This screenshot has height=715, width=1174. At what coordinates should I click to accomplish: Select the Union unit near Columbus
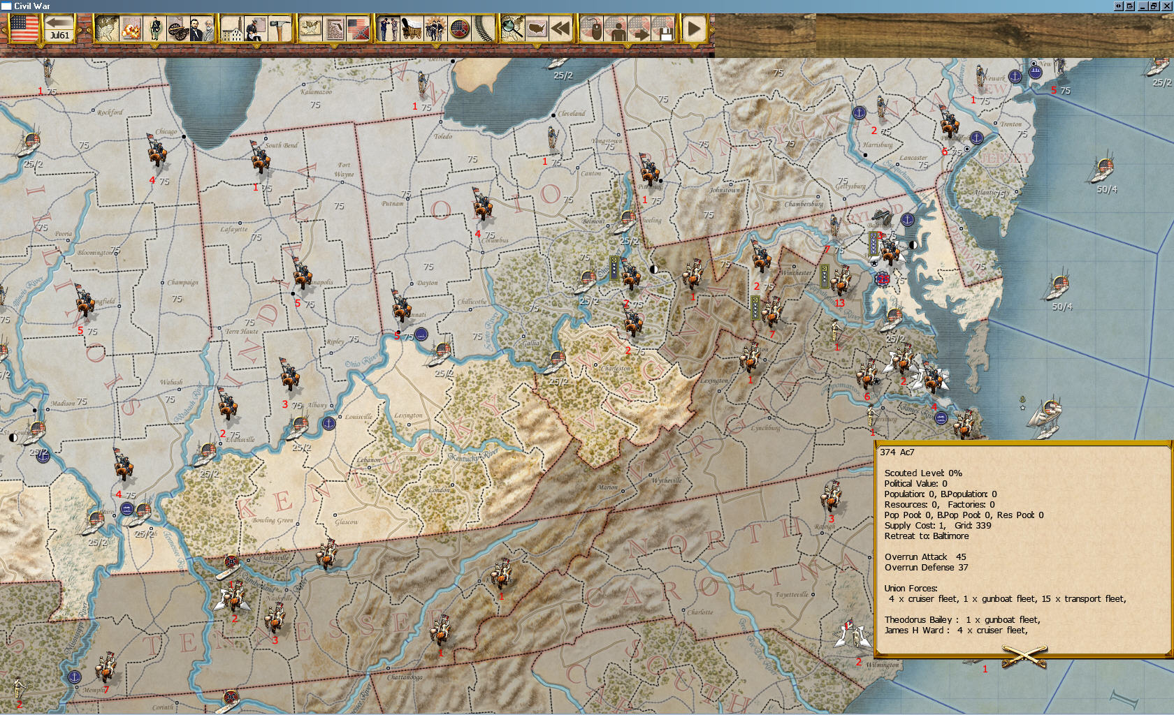[x=481, y=204]
